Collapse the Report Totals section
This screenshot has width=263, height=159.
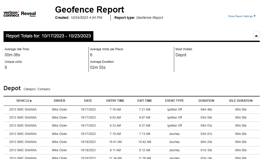coord(256,36)
